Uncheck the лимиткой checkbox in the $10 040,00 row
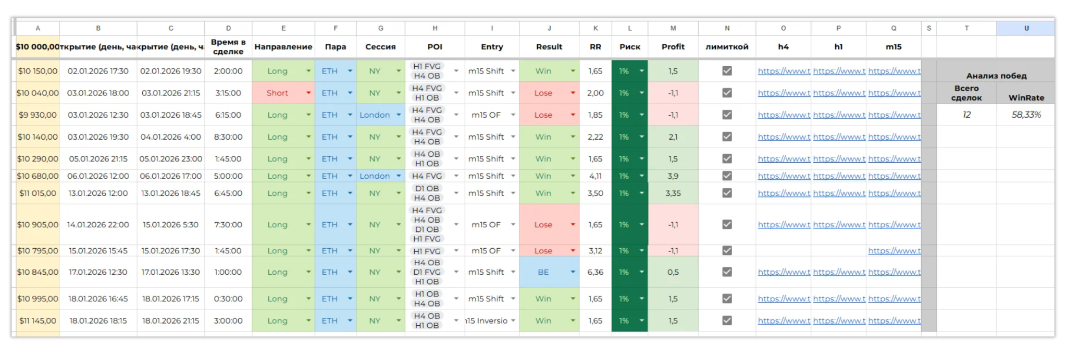 pyautogui.click(x=727, y=93)
